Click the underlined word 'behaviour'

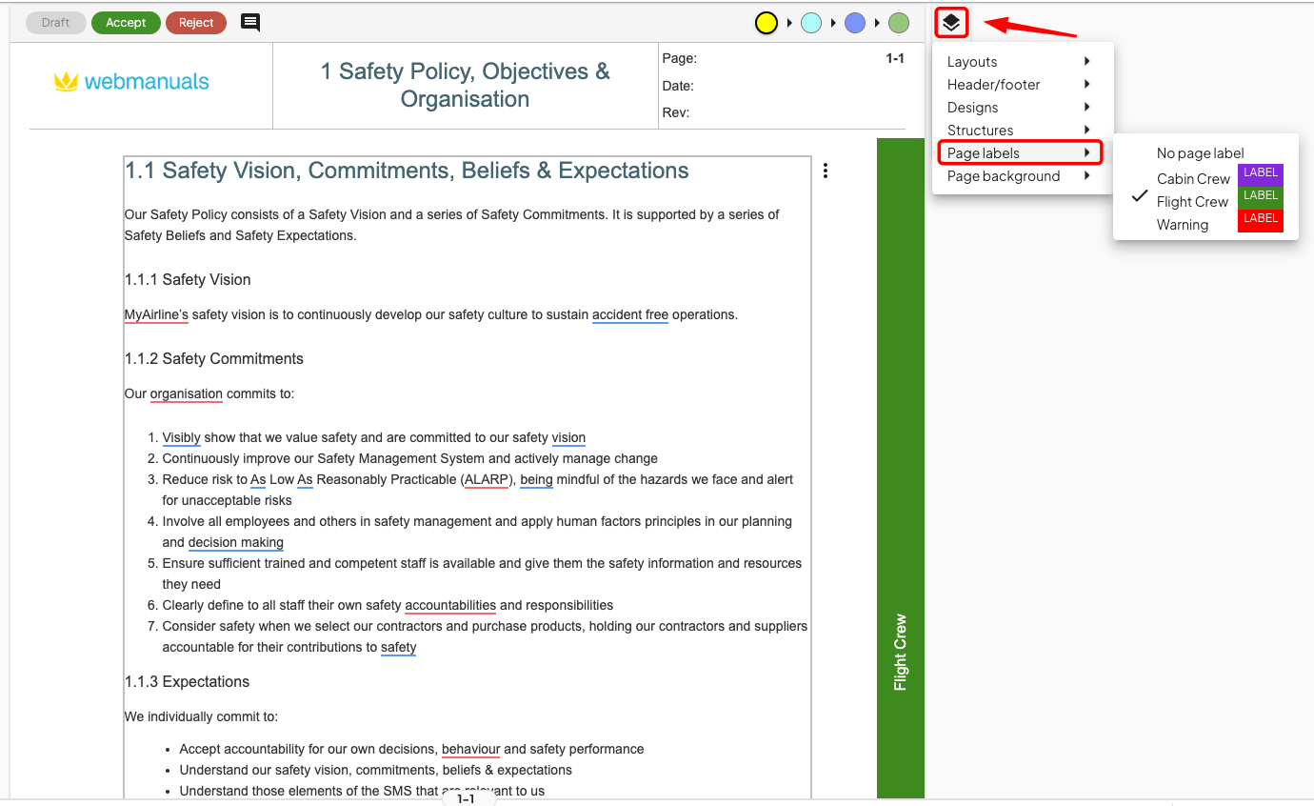click(470, 750)
